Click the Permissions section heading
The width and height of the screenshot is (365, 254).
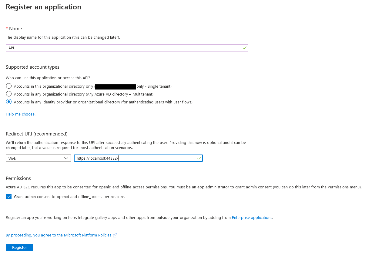[18, 178]
